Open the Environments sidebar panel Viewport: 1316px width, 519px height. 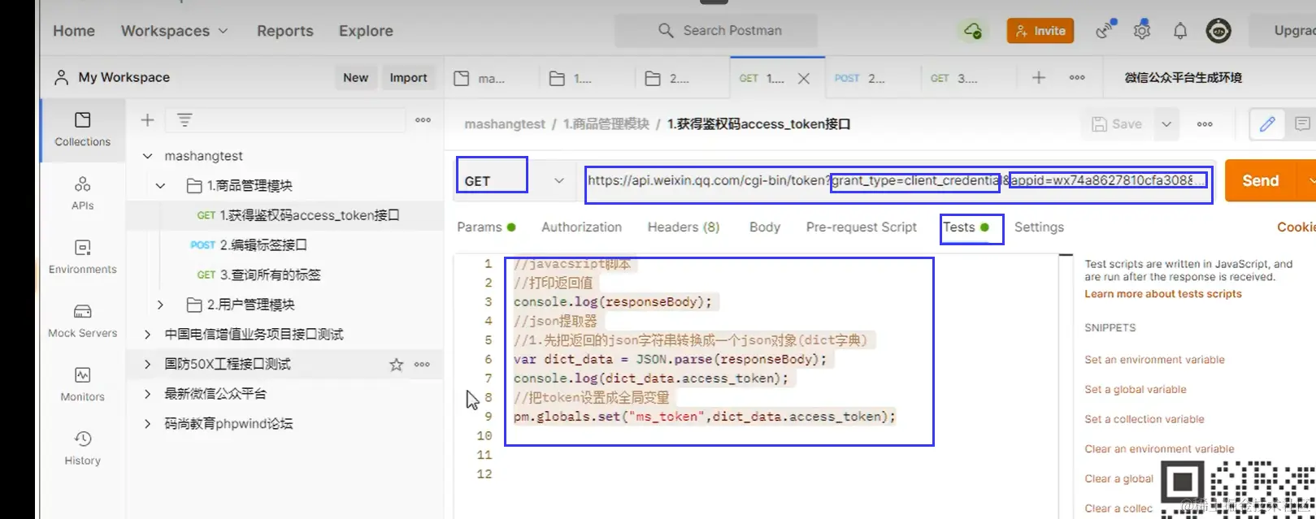[82, 257]
